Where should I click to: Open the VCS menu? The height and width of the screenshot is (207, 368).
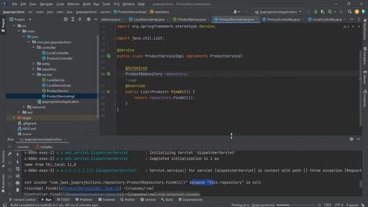pos(116,4)
